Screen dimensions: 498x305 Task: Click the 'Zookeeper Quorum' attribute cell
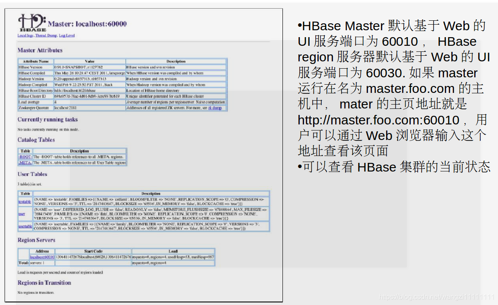pyautogui.click(x=36, y=108)
